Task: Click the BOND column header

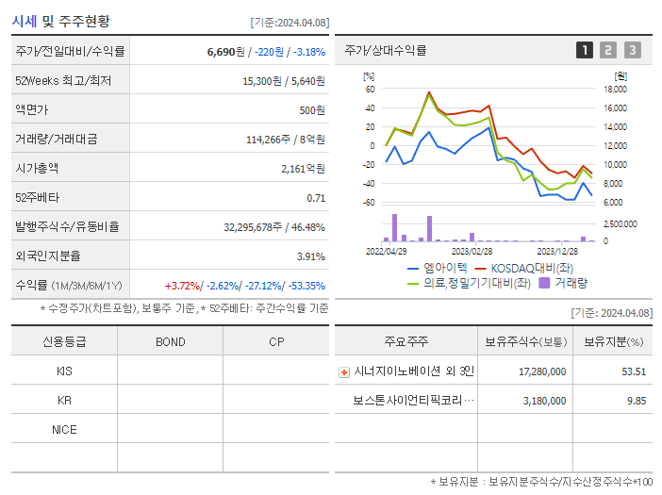Action: [170, 341]
